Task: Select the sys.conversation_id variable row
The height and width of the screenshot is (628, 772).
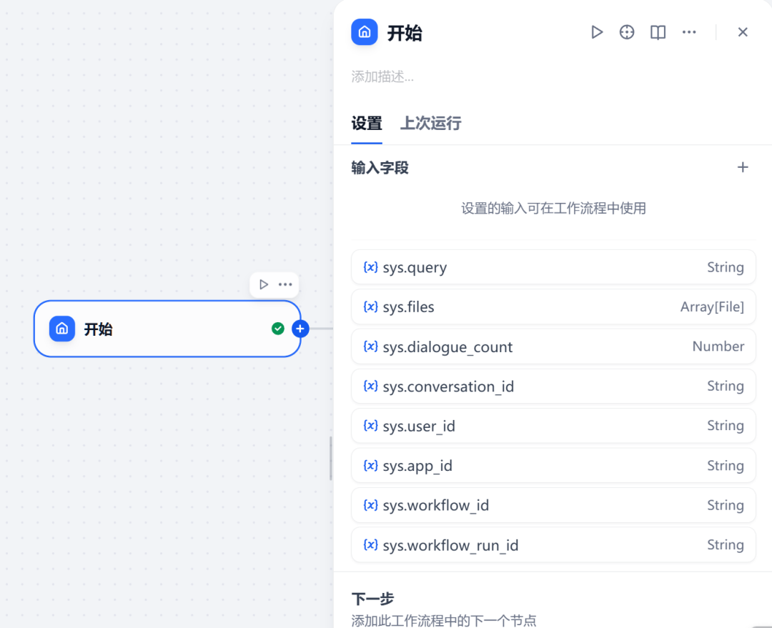Action: [553, 386]
